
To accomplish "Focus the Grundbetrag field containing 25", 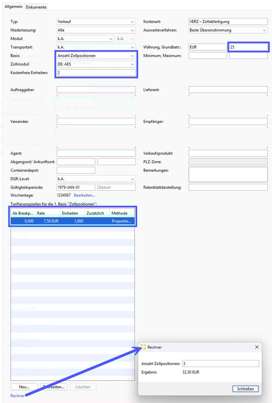I will coord(248,47).
